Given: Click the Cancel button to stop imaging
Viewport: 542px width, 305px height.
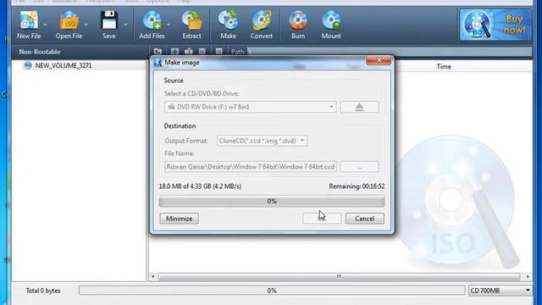Looking at the screenshot, I should click(x=365, y=219).
